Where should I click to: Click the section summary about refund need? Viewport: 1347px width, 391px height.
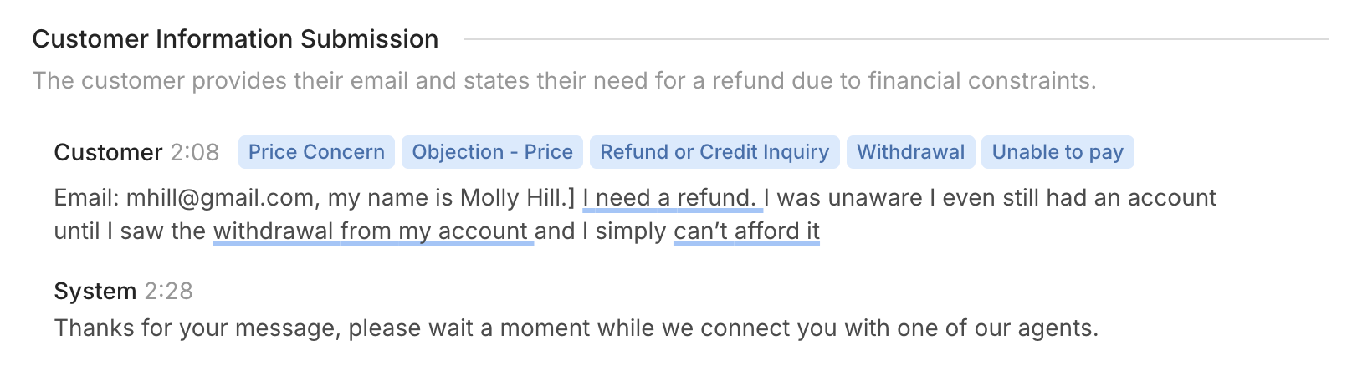[x=564, y=81]
